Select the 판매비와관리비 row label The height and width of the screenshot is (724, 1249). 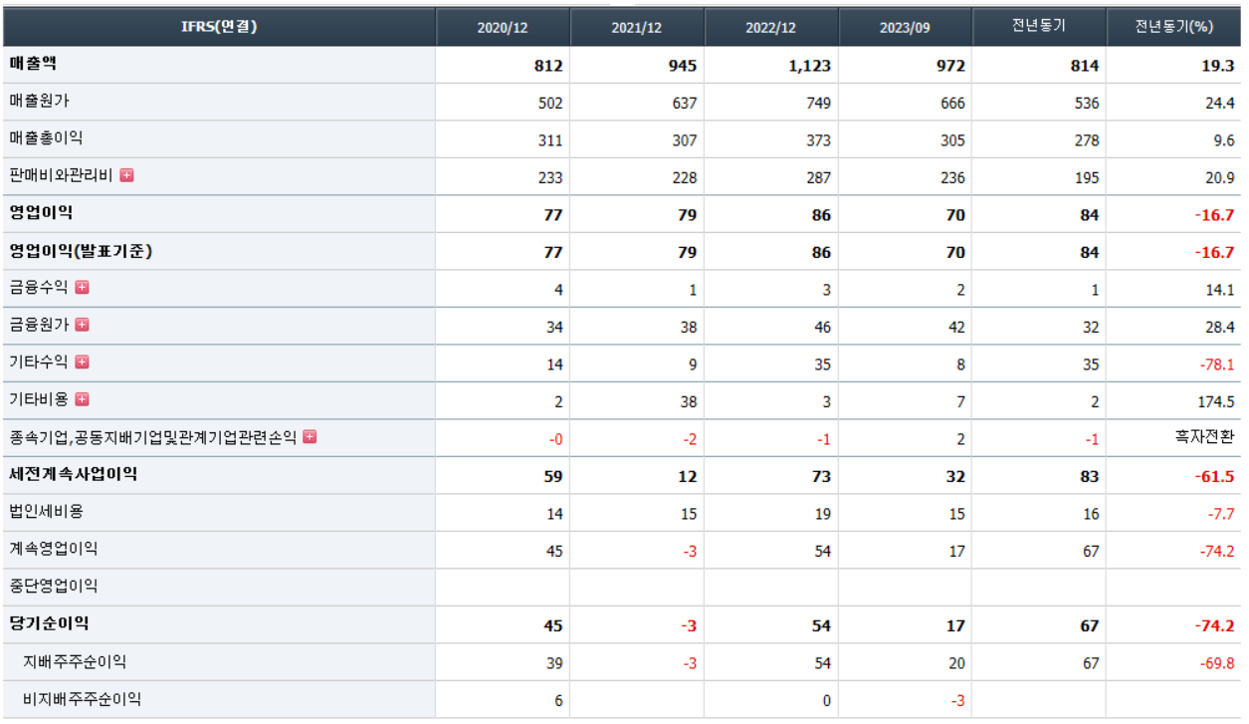(x=61, y=175)
